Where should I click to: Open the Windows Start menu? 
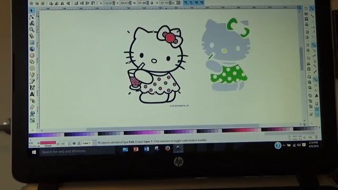[34, 152]
